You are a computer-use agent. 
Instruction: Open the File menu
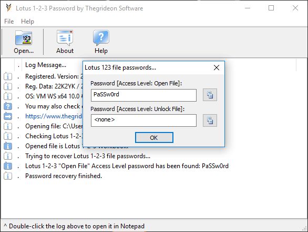(9, 21)
